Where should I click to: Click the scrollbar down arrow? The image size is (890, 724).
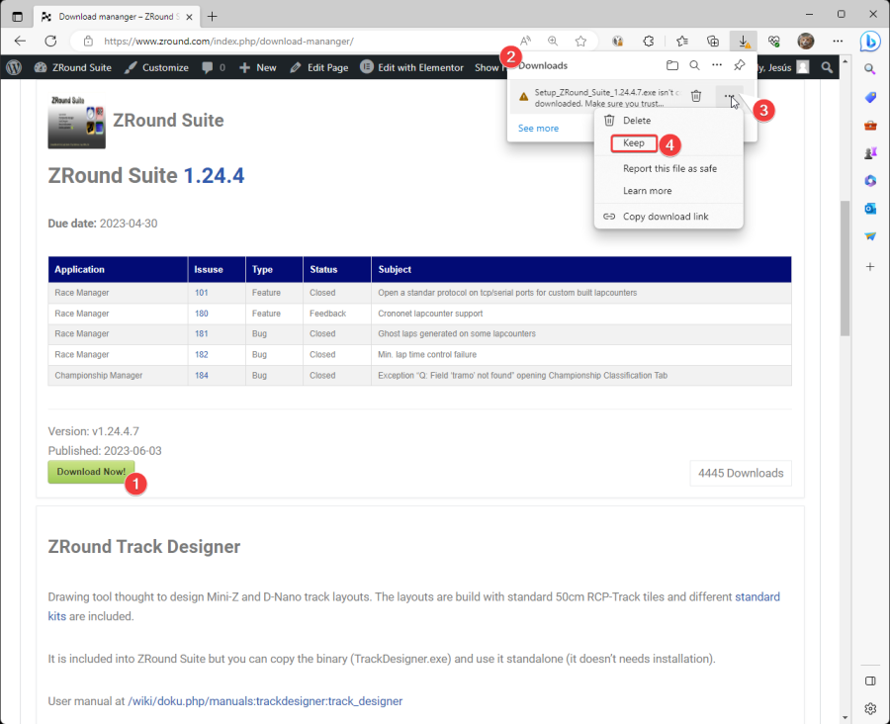point(845,717)
